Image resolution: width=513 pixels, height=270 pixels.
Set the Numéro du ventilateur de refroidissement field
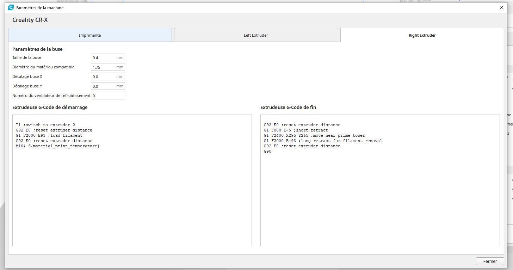tap(108, 96)
